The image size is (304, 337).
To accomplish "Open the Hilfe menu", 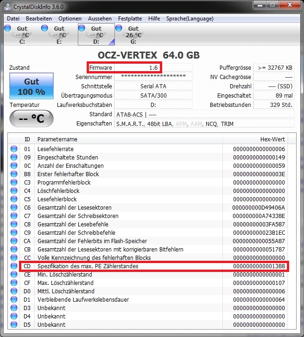I will [x=154, y=19].
